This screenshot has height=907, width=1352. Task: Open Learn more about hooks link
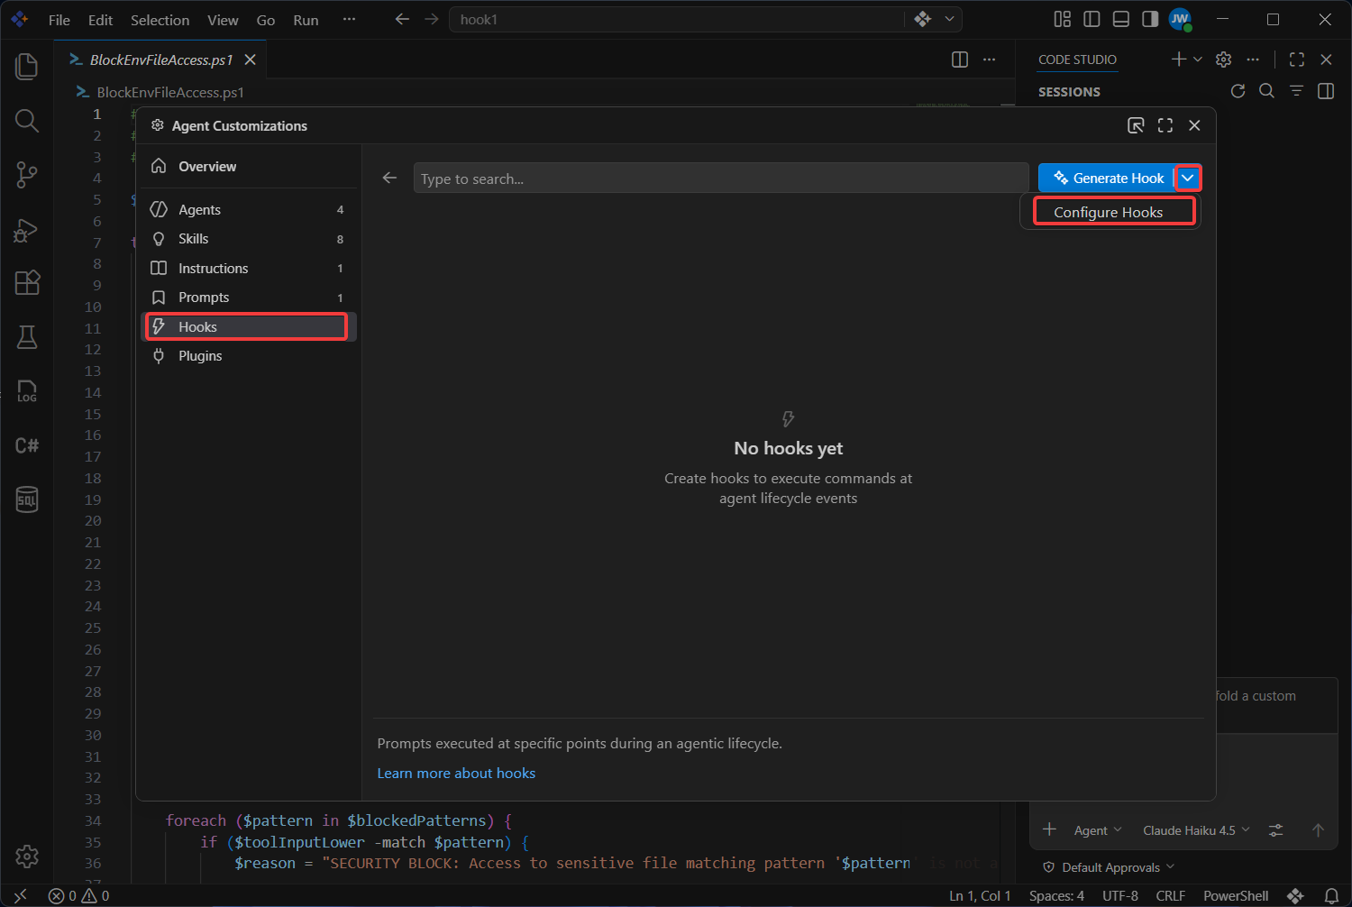pyautogui.click(x=456, y=773)
